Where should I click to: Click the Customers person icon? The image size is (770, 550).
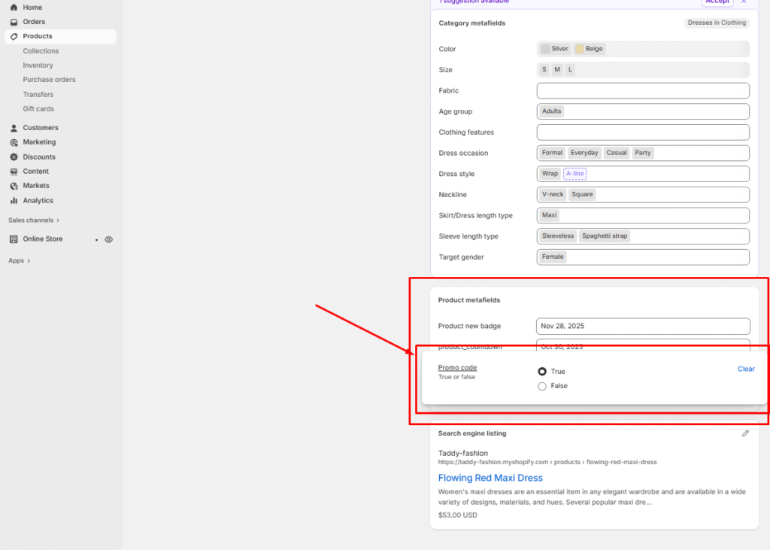pos(14,128)
